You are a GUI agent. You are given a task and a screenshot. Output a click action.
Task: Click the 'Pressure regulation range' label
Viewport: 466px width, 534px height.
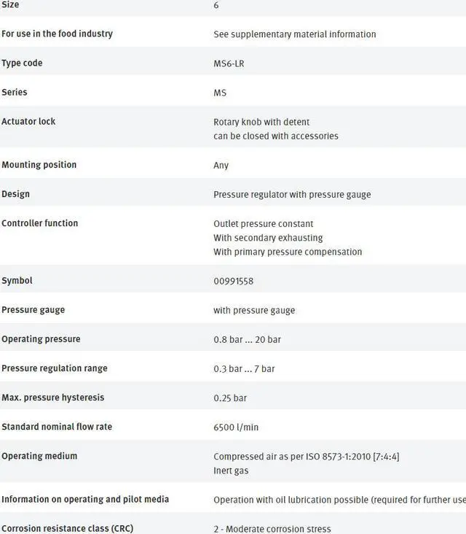[x=54, y=368]
